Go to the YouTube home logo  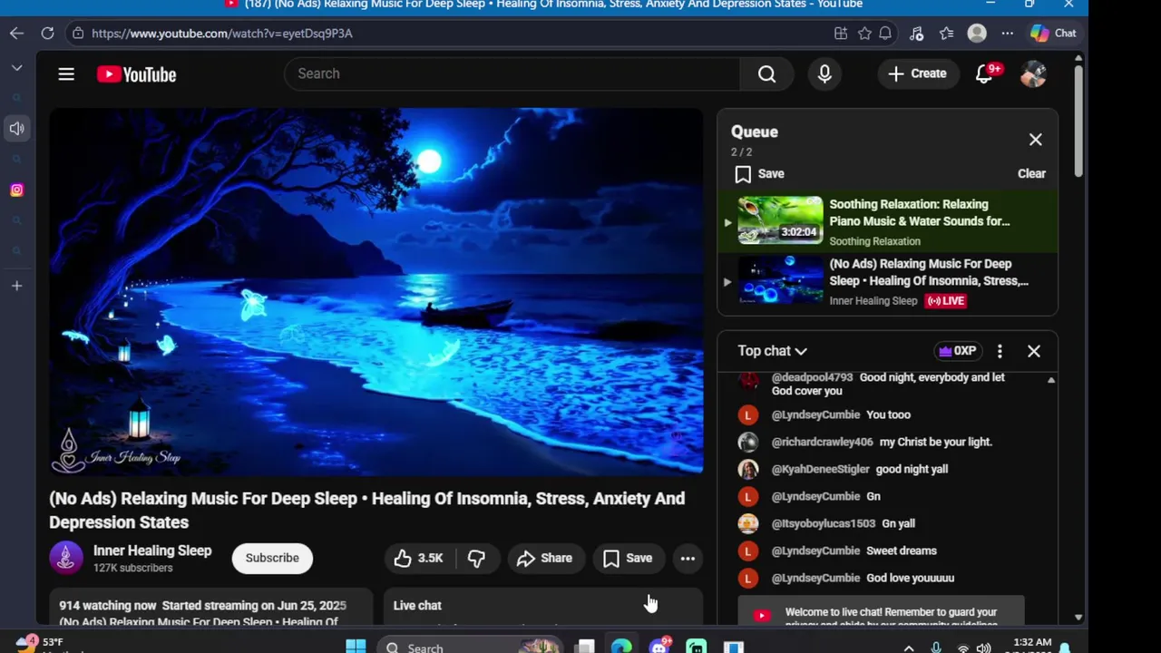tap(136, 74)
